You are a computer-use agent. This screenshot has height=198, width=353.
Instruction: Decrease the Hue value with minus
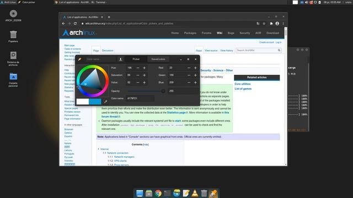138,68
